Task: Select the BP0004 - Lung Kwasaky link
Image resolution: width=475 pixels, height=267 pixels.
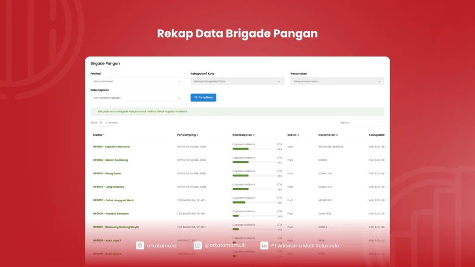Action: coord(109,187)
